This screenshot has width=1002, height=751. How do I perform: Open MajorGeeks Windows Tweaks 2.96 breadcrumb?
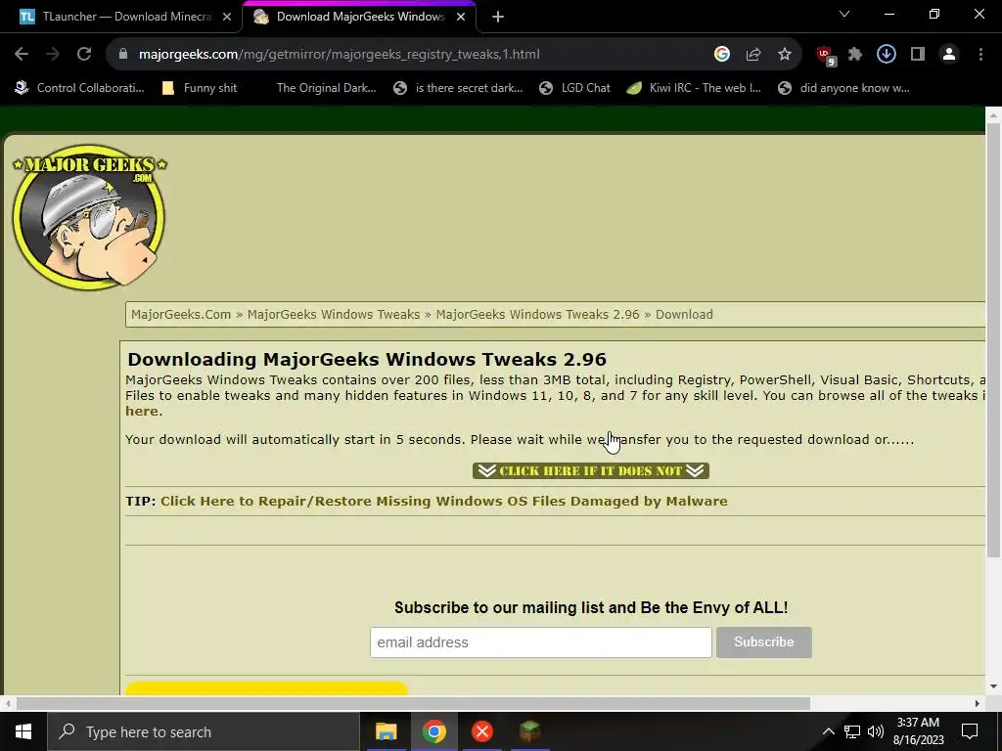pyautogui.click(x=537, y=314)
